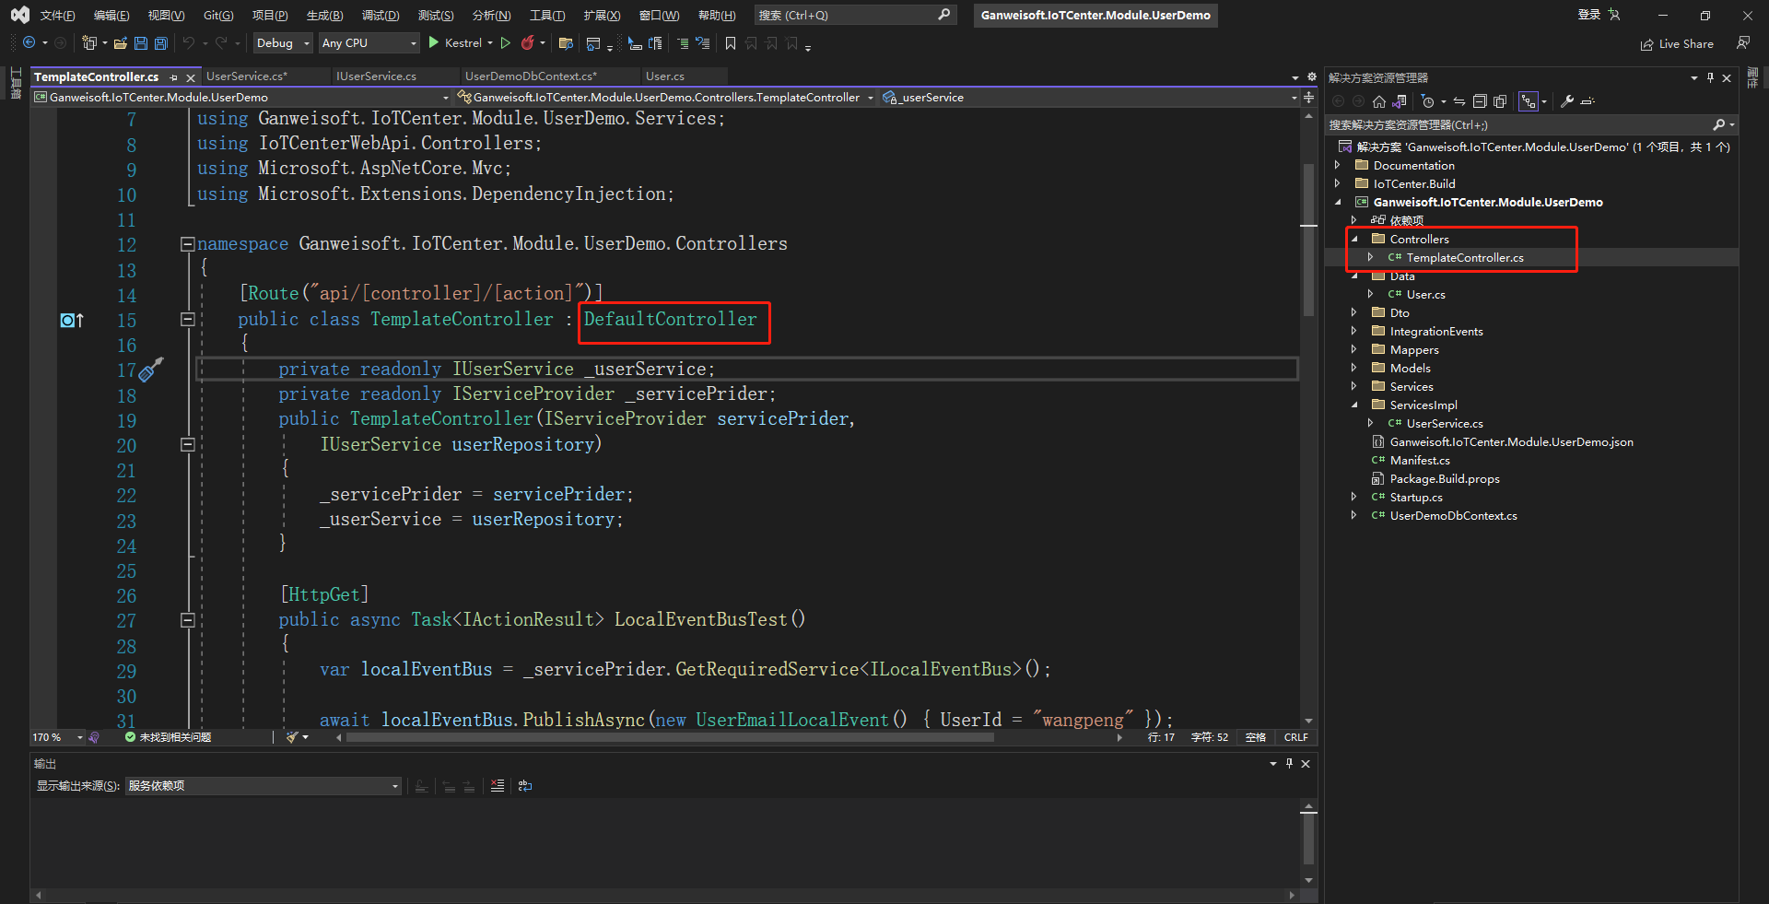Click the Hot Reload flame icon

pyautogui.click(x=527, y=43)
